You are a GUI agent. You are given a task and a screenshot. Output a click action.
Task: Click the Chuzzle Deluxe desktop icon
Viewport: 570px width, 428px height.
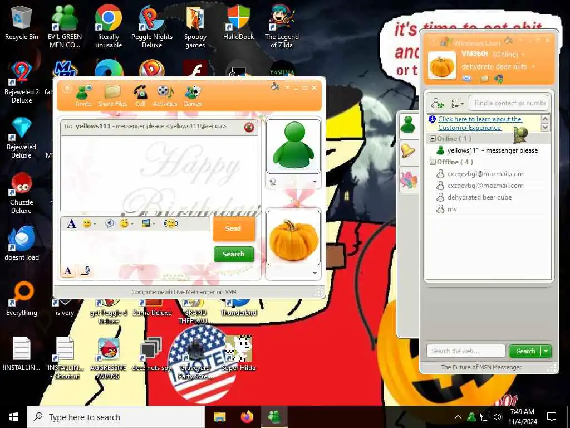(x=22, y=193)
